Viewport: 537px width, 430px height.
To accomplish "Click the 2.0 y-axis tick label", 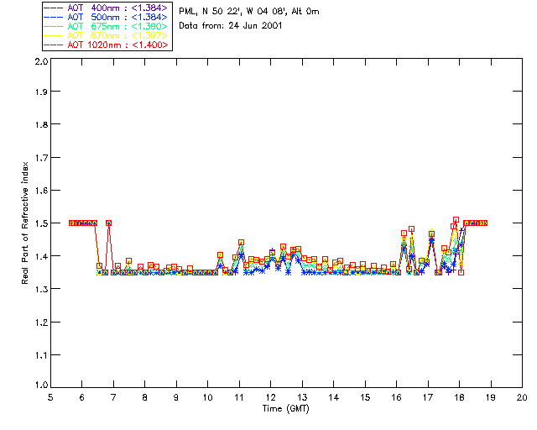I will coord(41,61).
